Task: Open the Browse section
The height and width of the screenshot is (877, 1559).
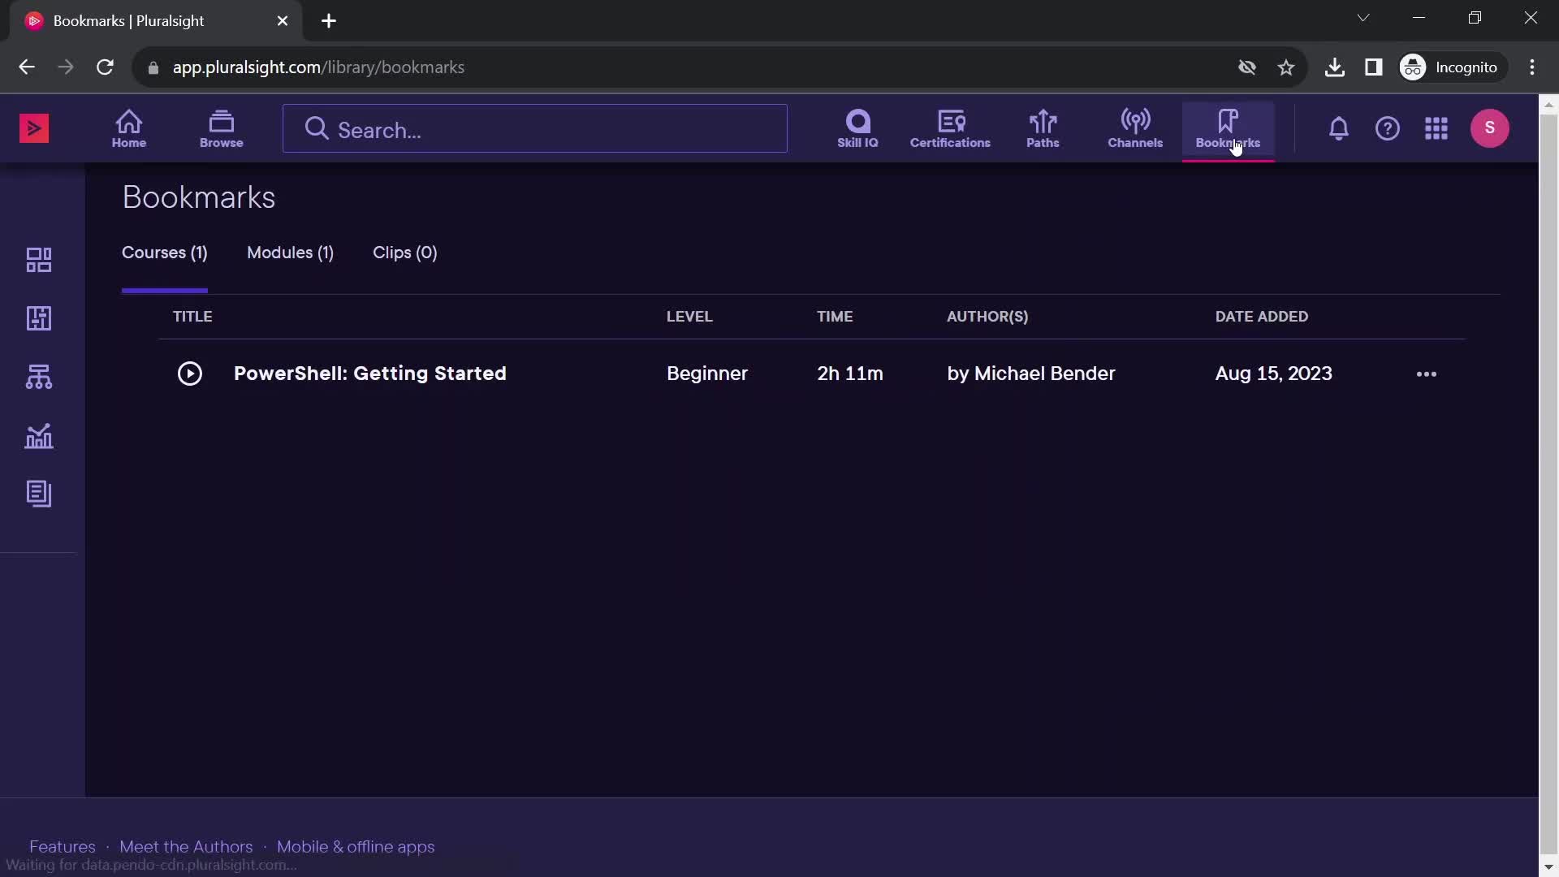Action: pos(222,128)
